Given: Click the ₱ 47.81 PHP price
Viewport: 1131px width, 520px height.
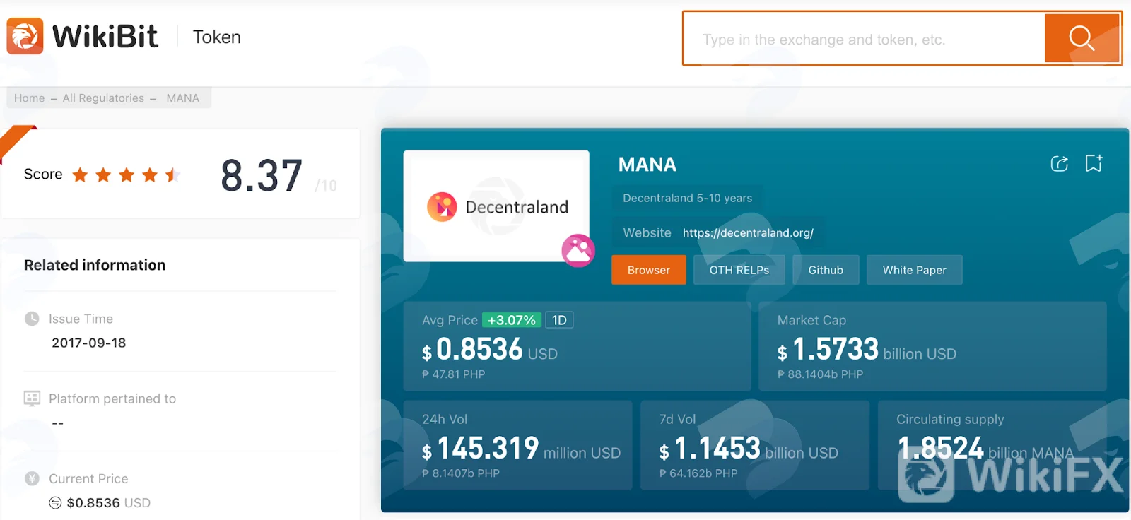Looking at the screenshot, I should pyautogui.click(x=454, y=374).
